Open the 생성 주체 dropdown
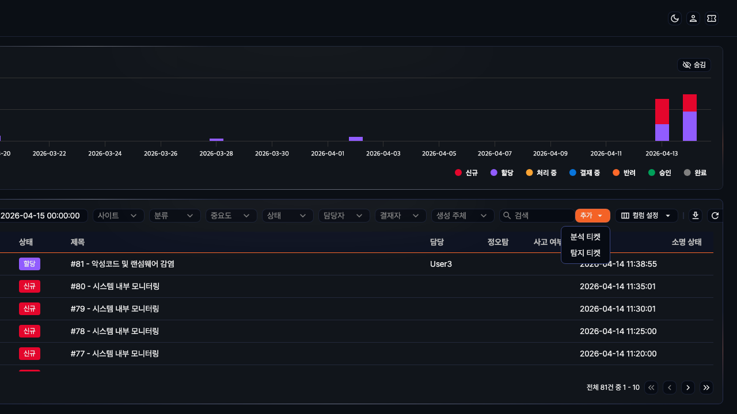 (462, 216)
